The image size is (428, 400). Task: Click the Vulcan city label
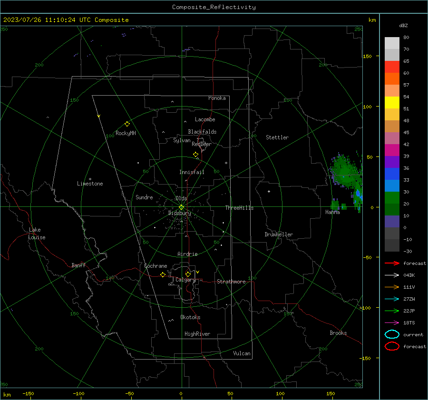(242, 353)
